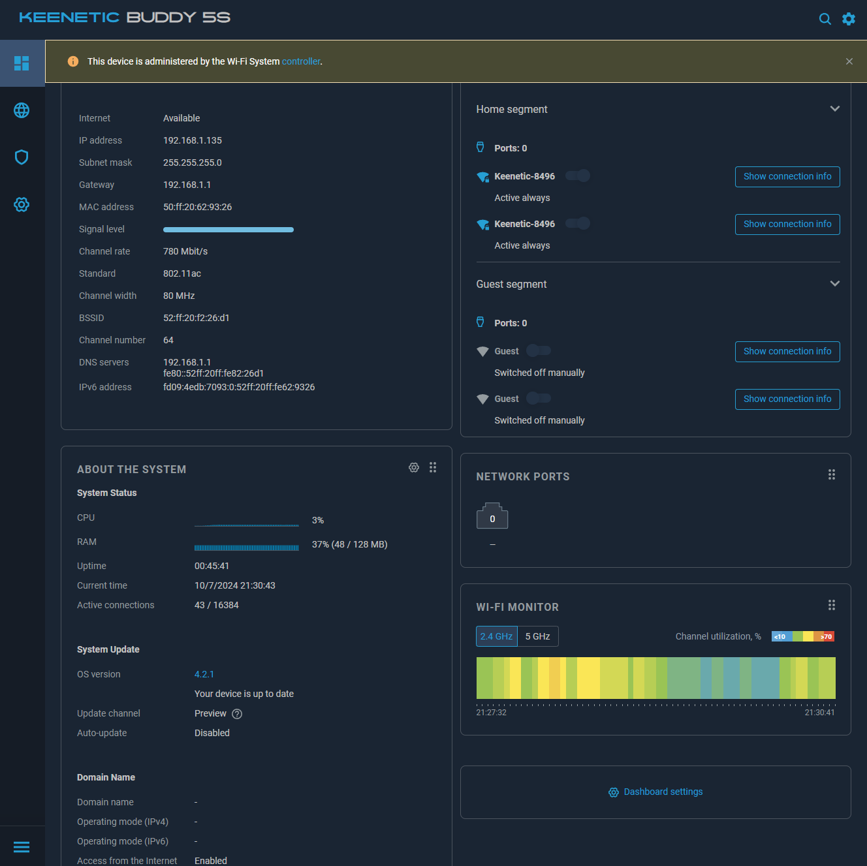Open the Dashboard sidebar icon
The image size is (867, 866).
22,63
